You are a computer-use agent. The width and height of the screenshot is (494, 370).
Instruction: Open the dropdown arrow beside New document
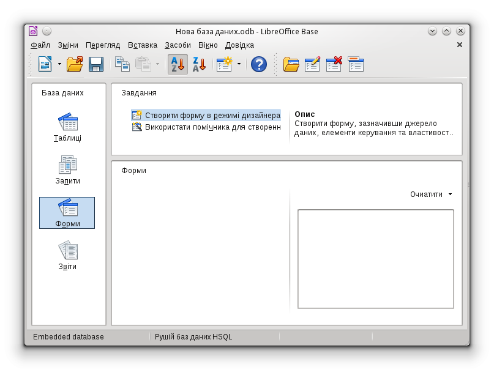[59, 64]
